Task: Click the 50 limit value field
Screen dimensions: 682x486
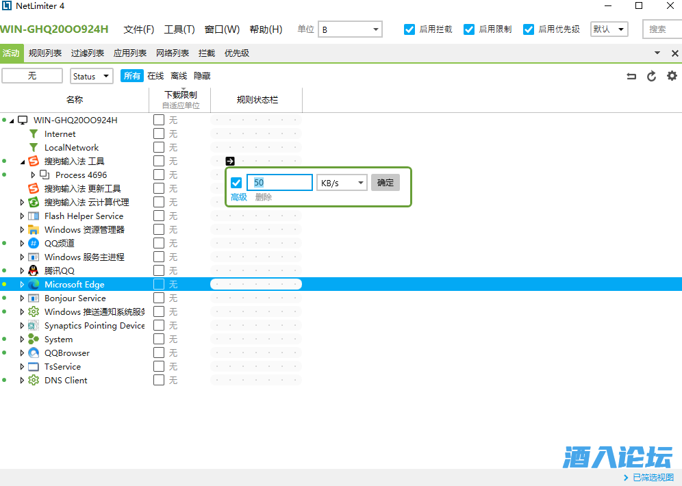Action: click(279, 183)
